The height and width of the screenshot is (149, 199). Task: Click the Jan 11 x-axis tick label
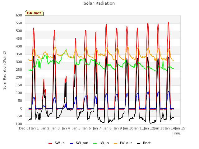(139, 128)
